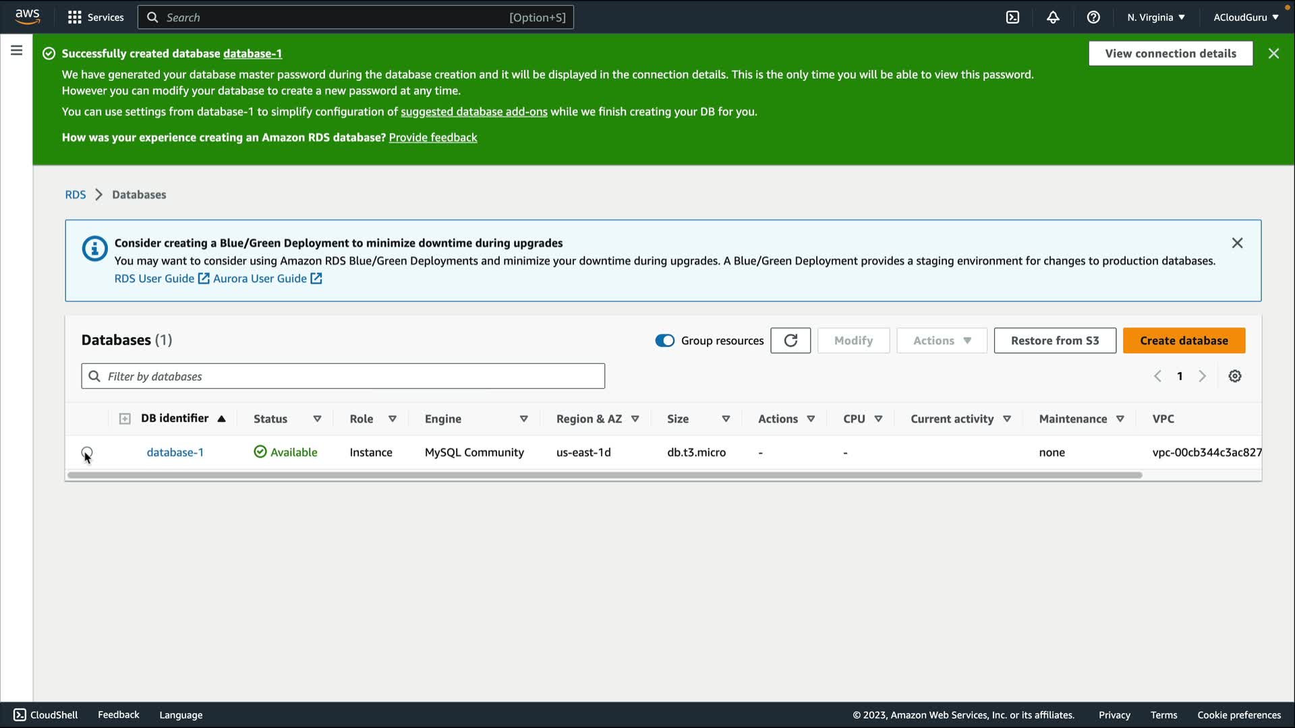The height and width of the screenshot is (728, 1295).
Task: Expand the hamburger side navigation menu
Action: click(x=17, y=51)
